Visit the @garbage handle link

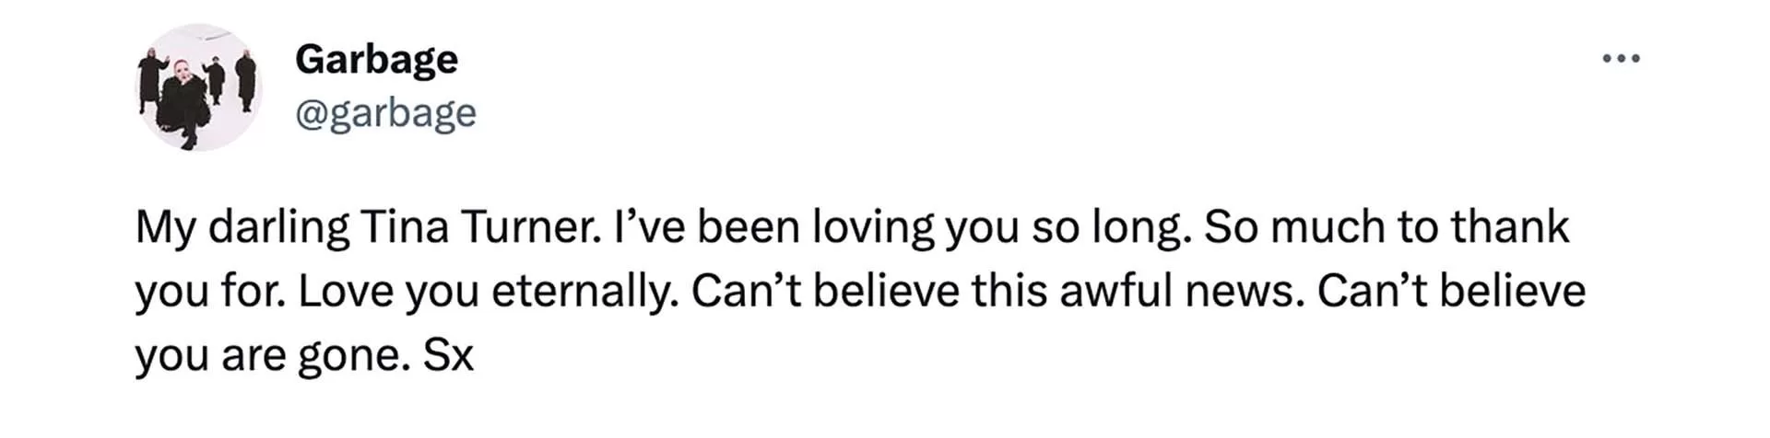coord(385,114)
